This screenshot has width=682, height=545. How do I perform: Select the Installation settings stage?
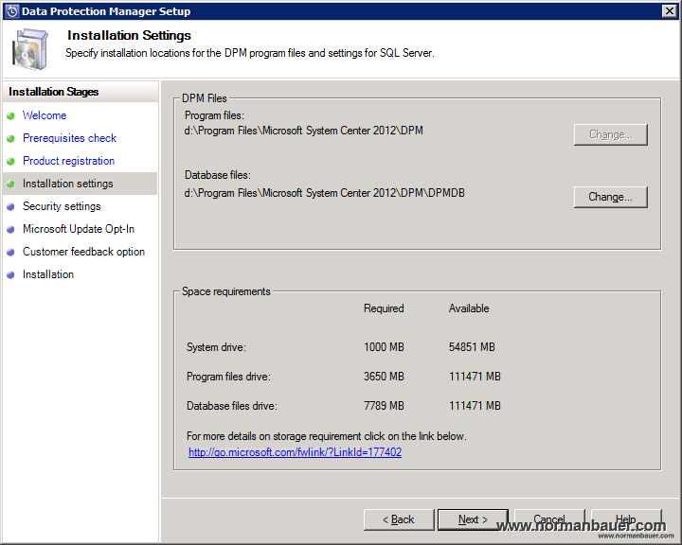67,184
